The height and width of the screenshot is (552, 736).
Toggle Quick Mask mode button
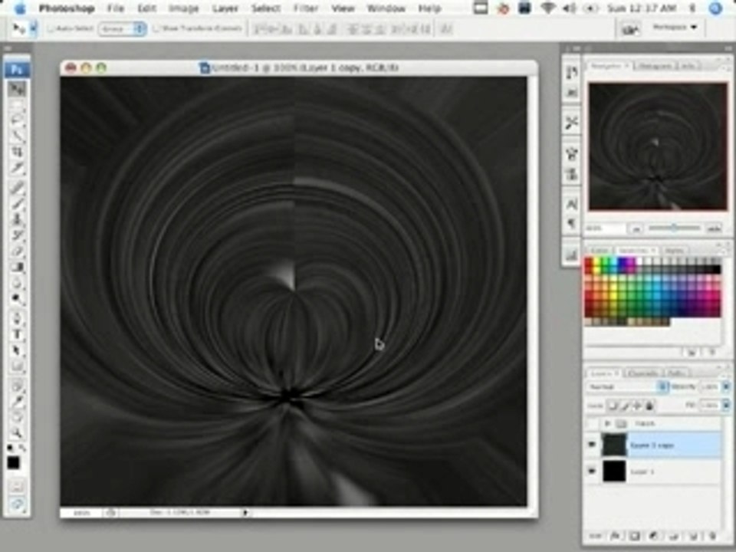click(x=18, y=488)
